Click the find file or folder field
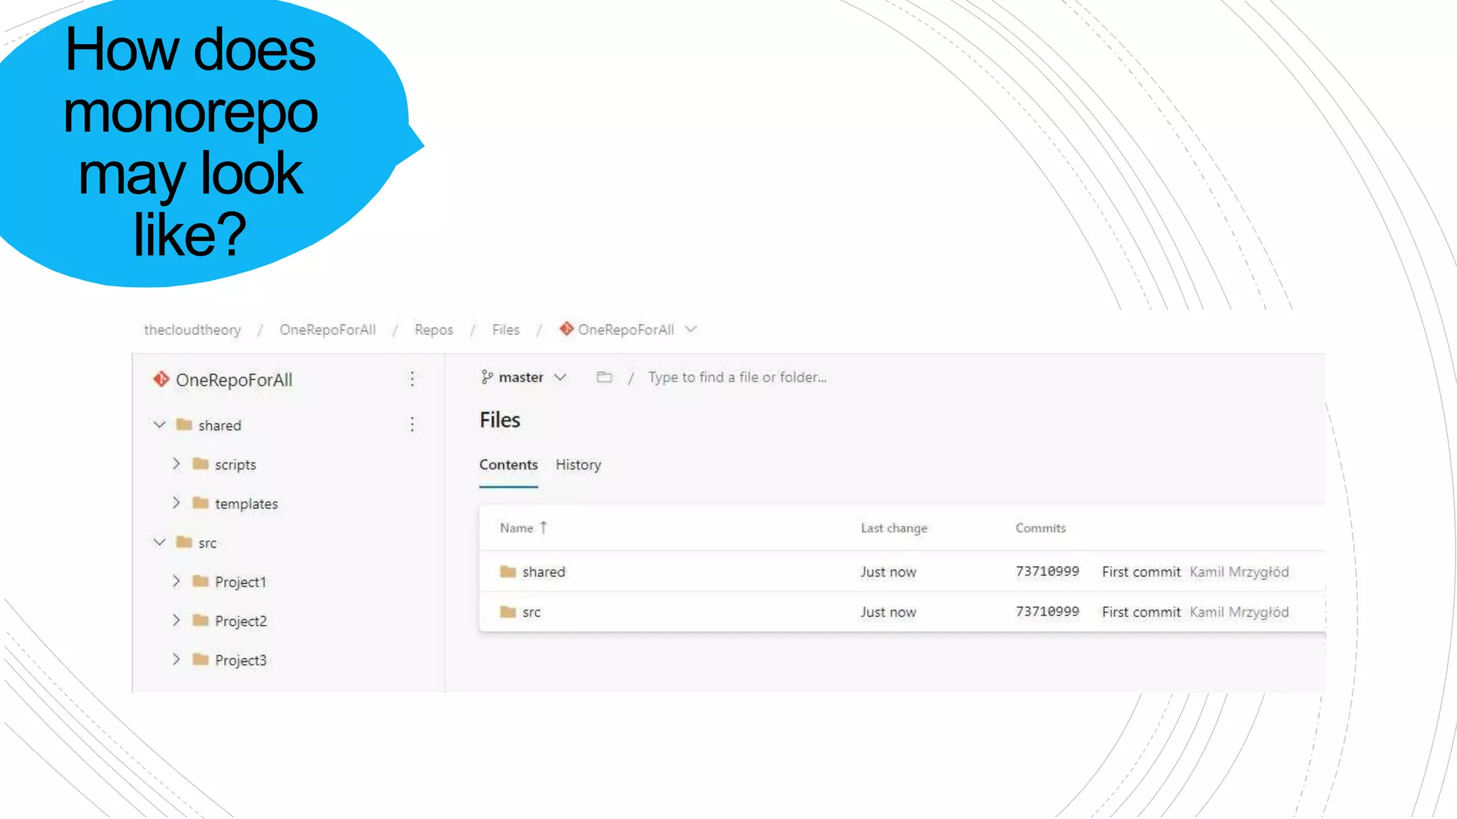 (x=736, y=377)
